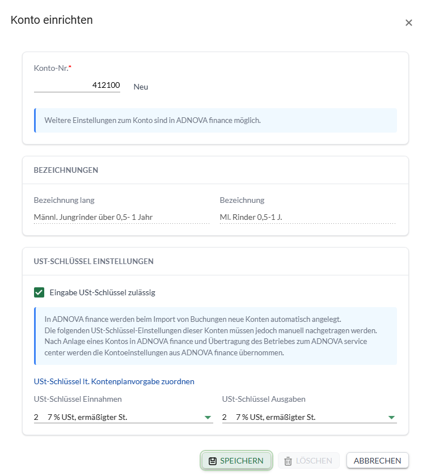
Task: Close the Konto einrichten dialog with X
Action: (x=408, y=23)
